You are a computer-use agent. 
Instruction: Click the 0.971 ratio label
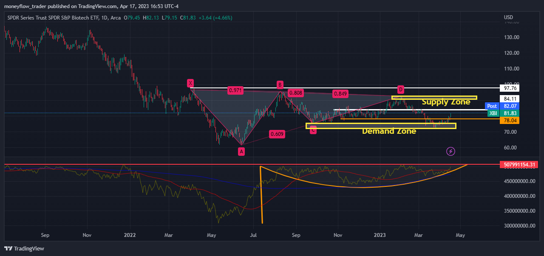[235, 90]
